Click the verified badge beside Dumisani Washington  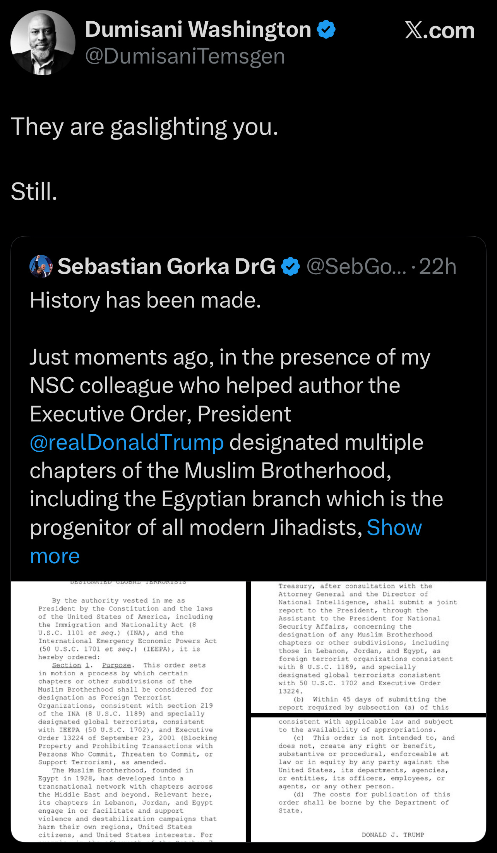326,29
